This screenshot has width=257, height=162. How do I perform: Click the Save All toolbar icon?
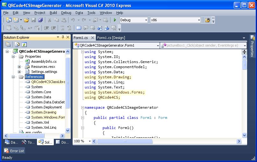(40, 20)
